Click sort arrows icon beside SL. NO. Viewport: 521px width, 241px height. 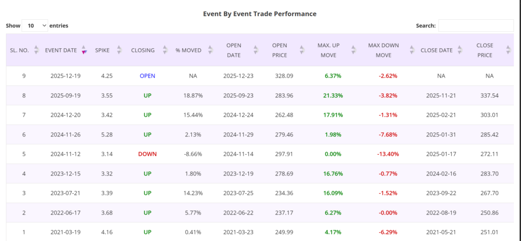pos(36,50)
